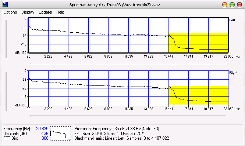Click the dB -150 label on Left graph
This screenshot has width=245, height=146.
tap(21, 53)
